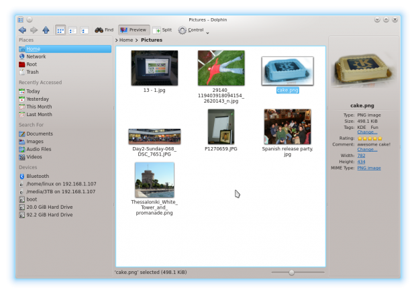Screen dimensions: 416x294
Task: Click the status bar selection text
Action: [x=151, y=273]
